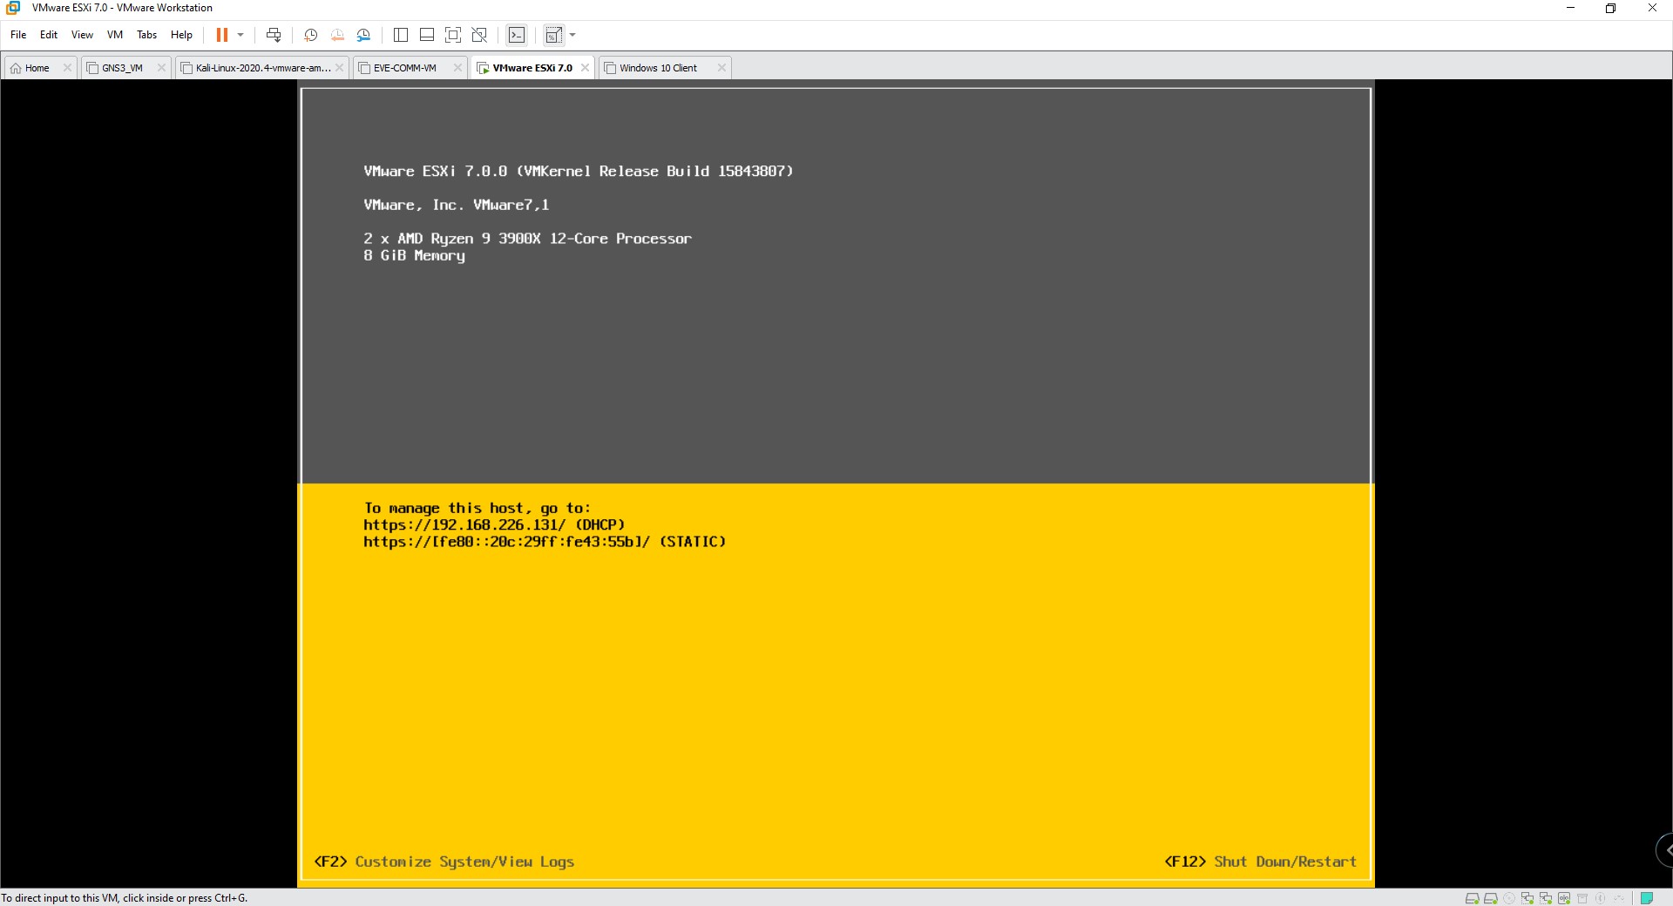Open the VM menu

(x=115, y=35)
